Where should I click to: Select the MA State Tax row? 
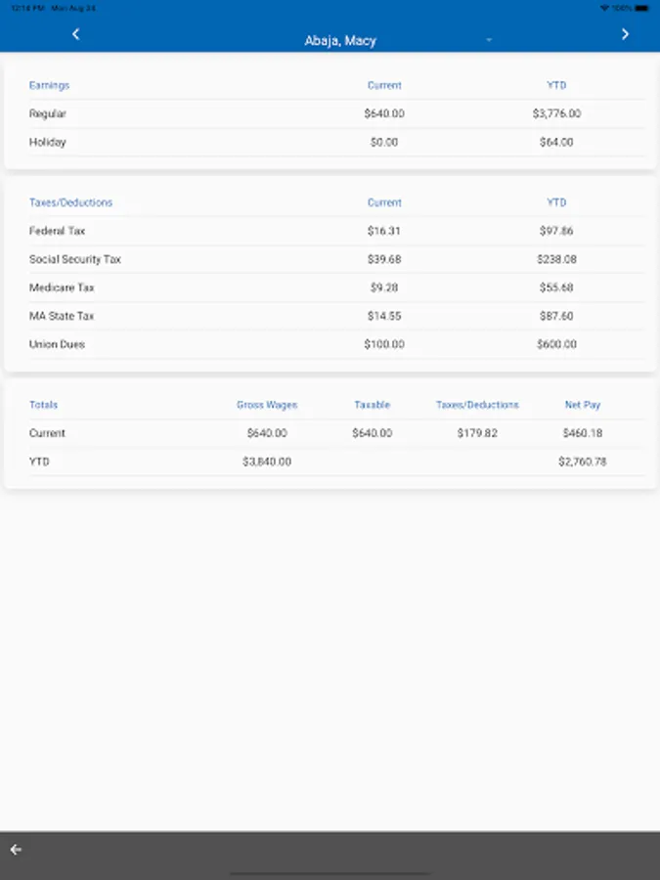[x=62, y=316]
